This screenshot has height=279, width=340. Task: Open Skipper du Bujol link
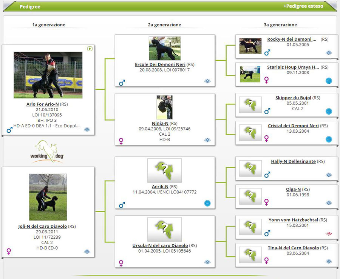tap(293, 98)
